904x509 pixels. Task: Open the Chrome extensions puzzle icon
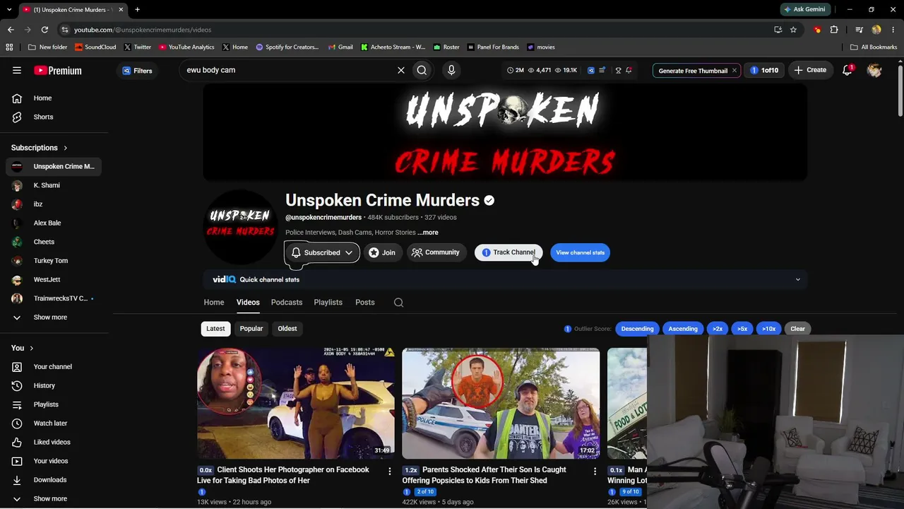(834, 30)
